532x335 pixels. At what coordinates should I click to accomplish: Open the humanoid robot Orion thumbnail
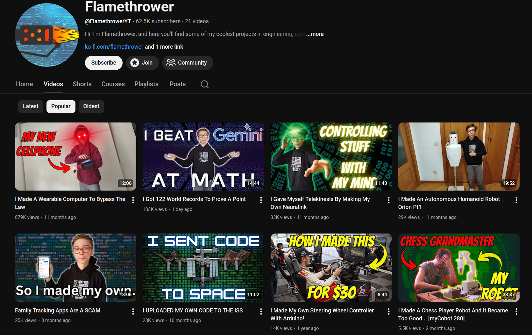(x=459, y=157)
